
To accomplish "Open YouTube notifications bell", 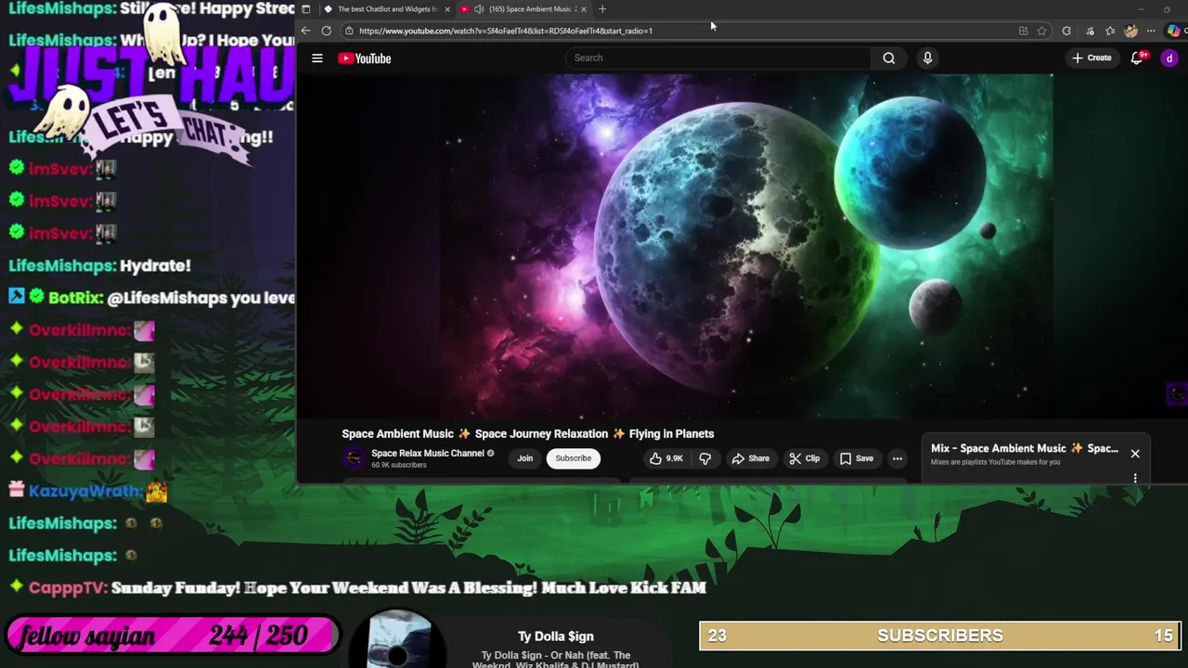I will point(1137,58).
